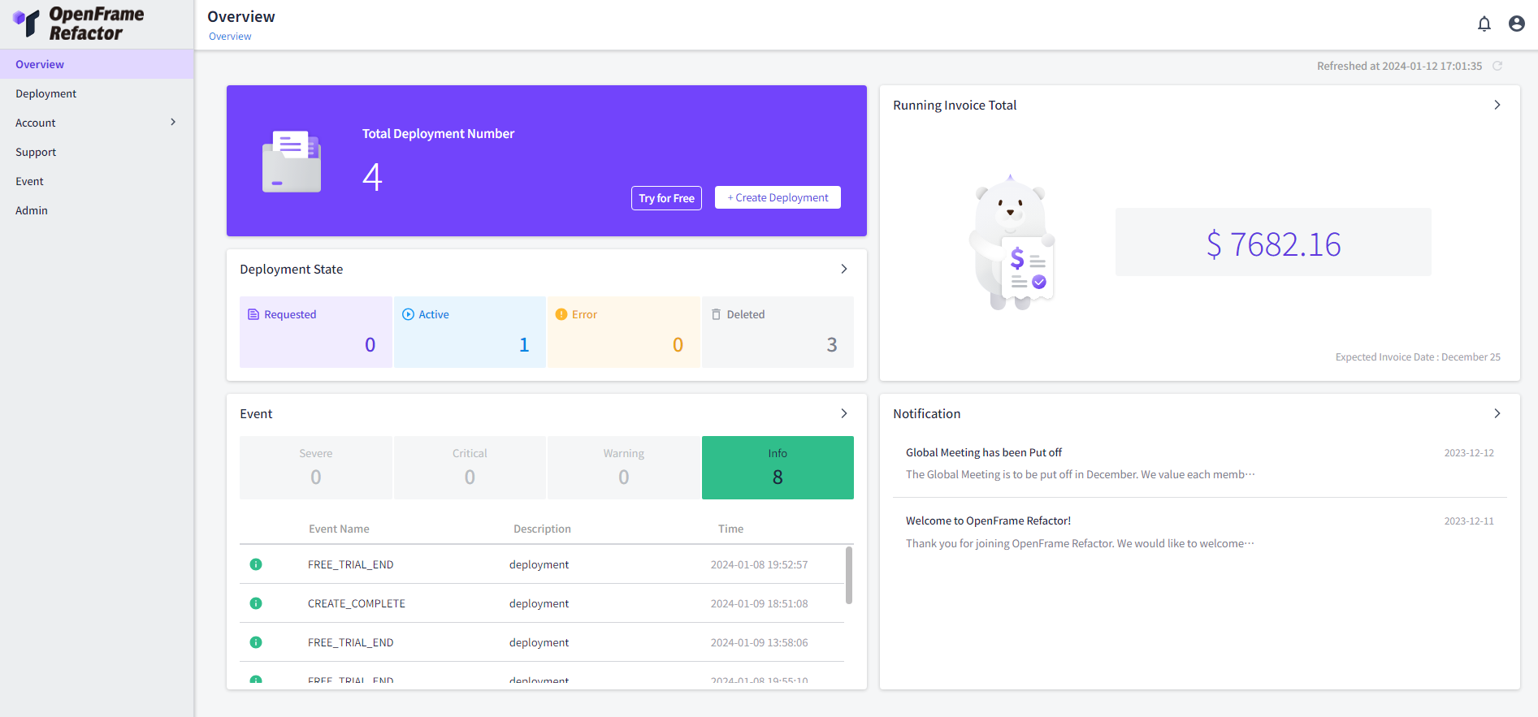Image resolution: width=1538 pixels, height=717 pixels.
Task: Open the Support sidebar menu item
Action: [x=36, y=152]
